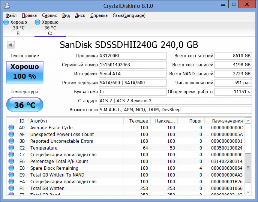Open the Диск menu
This screenshot has width=258, height=202.
[x=80, y=15]
